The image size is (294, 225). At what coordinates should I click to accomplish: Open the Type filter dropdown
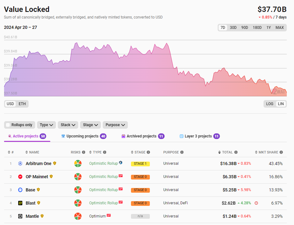click(46, 125)
